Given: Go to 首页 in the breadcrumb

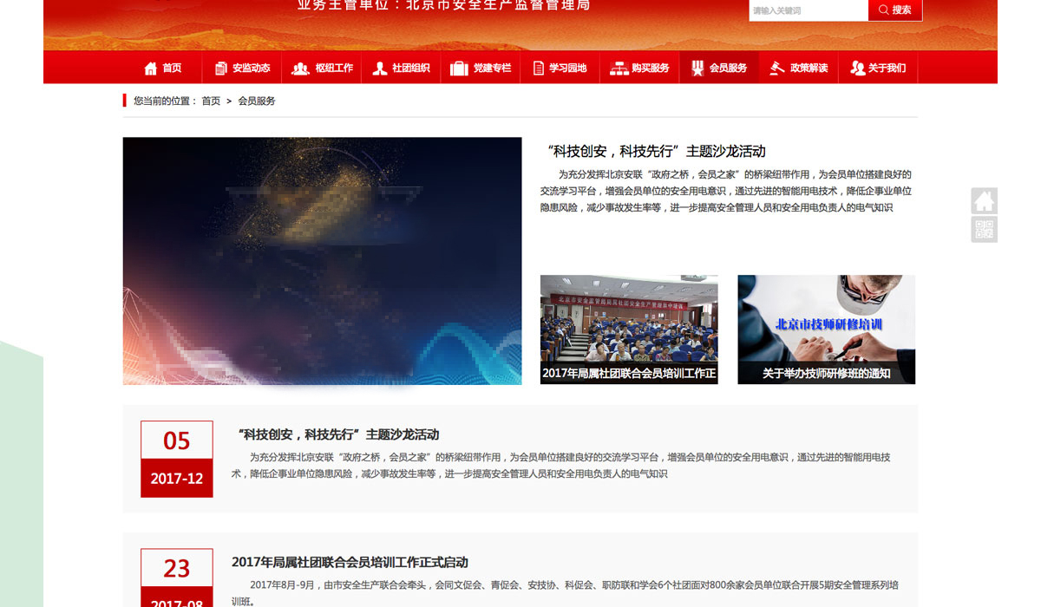Looking at the screenshot, I should [211, 101].
